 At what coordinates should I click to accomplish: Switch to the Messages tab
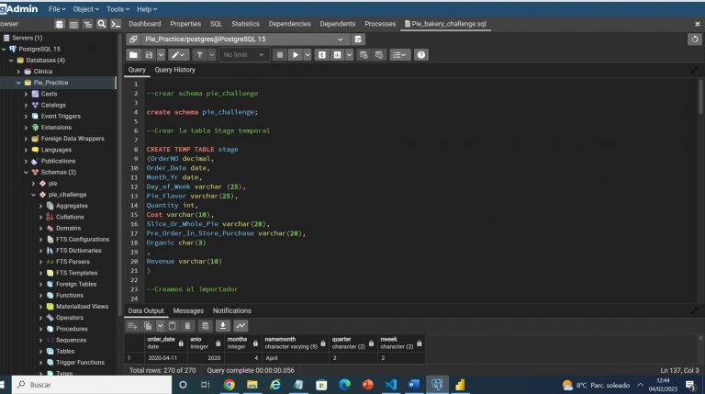coord(188,311)
